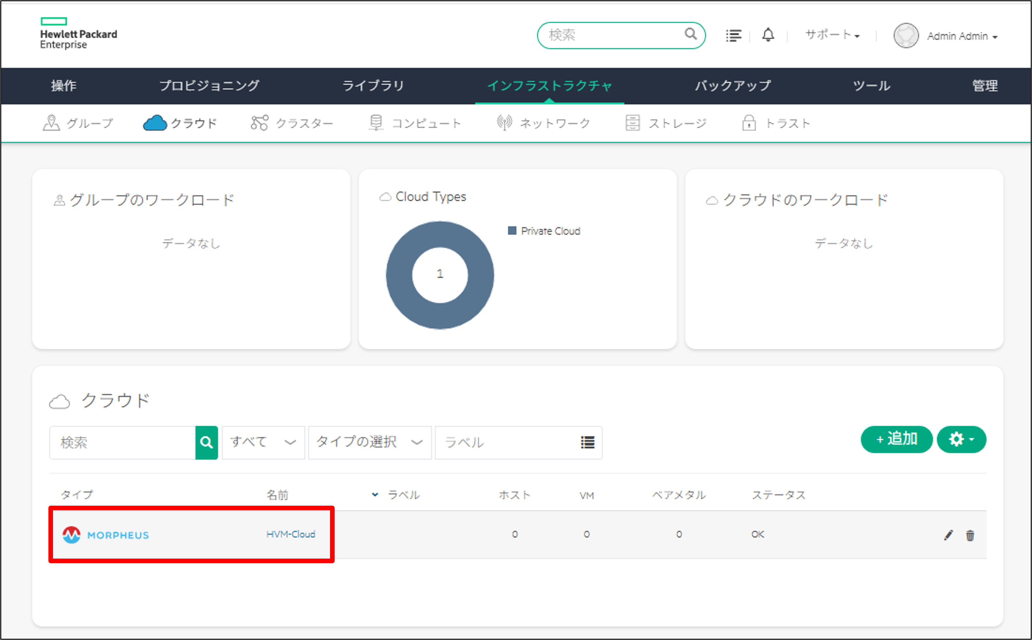
Task: Open the プロビジョニング menu
Action: [x=209, y=86]
